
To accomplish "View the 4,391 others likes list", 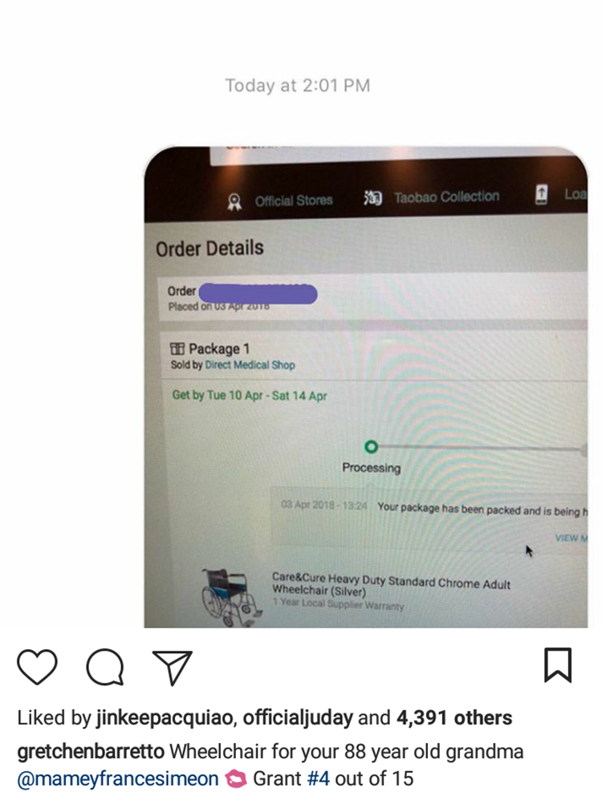I will tap(454, 717).
